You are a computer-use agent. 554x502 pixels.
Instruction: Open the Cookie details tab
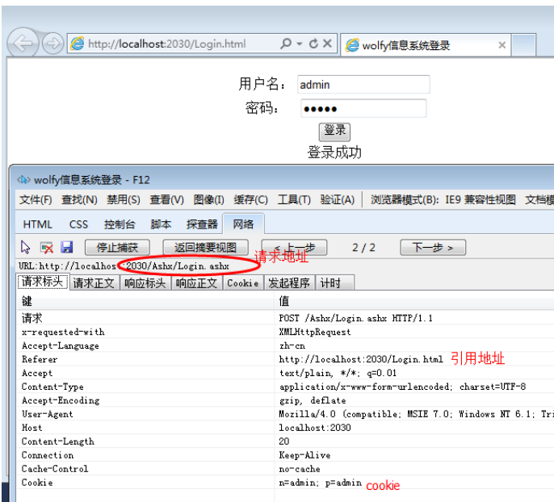tap(242, 282)
